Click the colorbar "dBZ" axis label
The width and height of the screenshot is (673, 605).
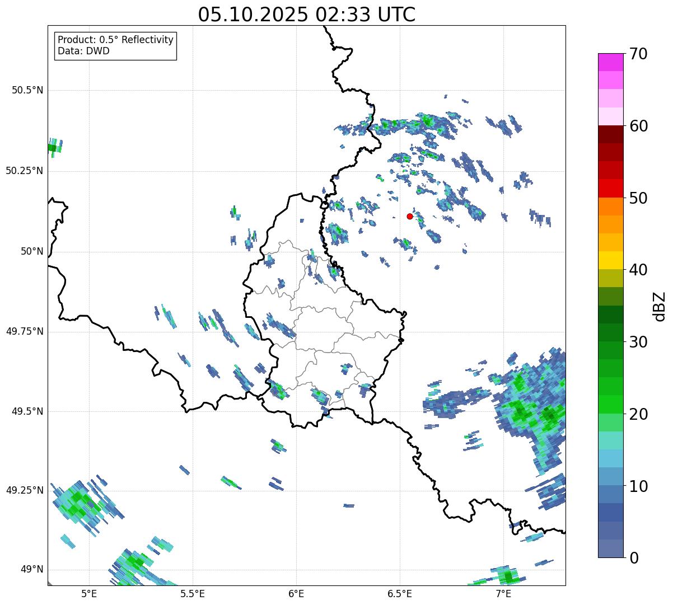[660, 306]
